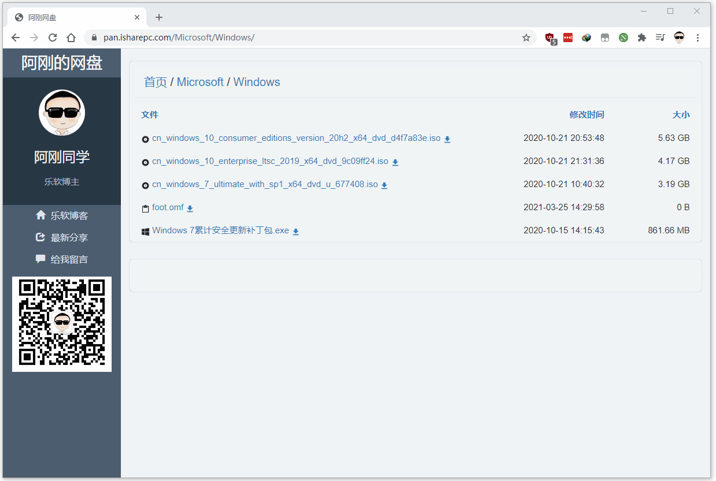Click the browser forward arrow
The height and width of the screenshot is (481, 716).
tap(34, 38)
